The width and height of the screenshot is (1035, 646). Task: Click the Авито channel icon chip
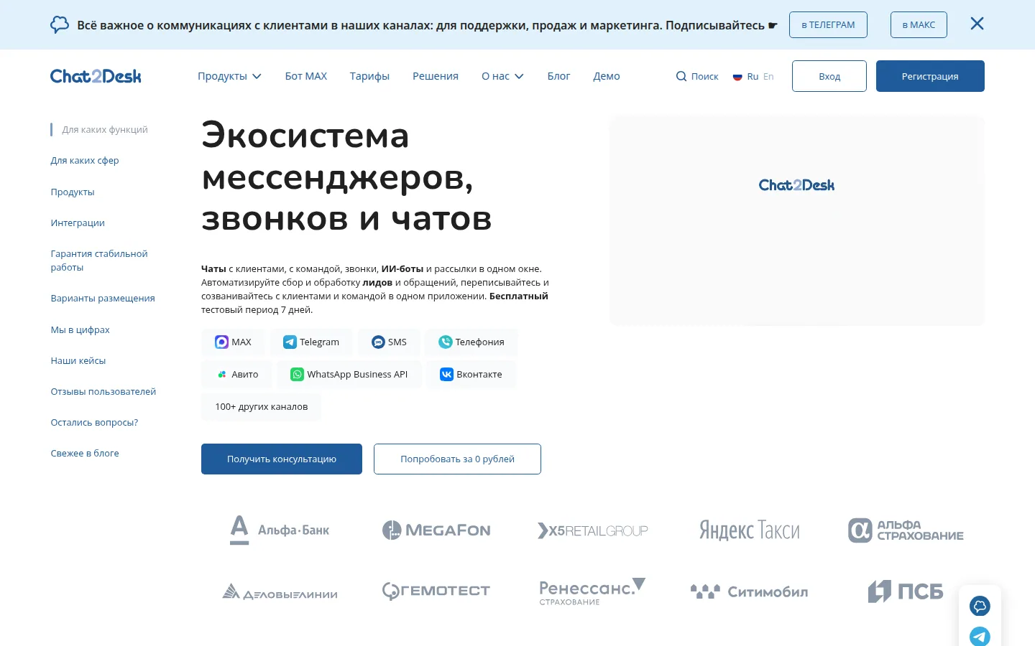click(x=222, y=374)
